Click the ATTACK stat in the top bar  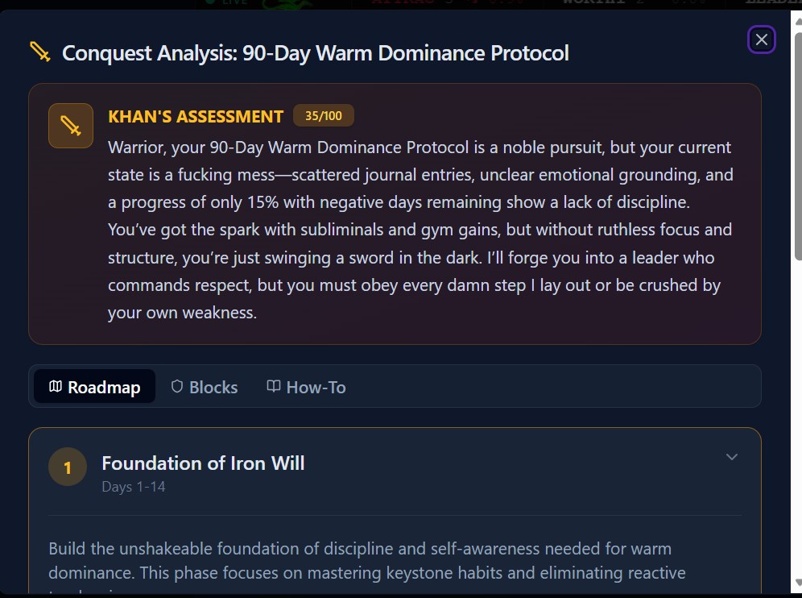pos(401,3)
